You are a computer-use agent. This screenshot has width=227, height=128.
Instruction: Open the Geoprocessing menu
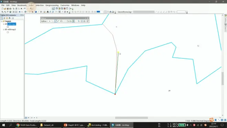pos(52,5)
